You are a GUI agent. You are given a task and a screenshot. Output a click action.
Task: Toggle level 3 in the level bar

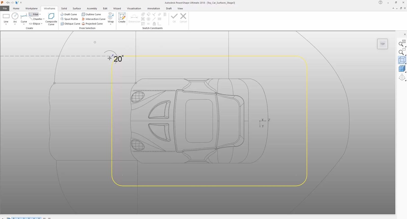(x=29, y=218)
